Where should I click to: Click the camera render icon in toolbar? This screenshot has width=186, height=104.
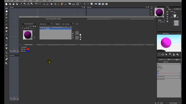107,4
